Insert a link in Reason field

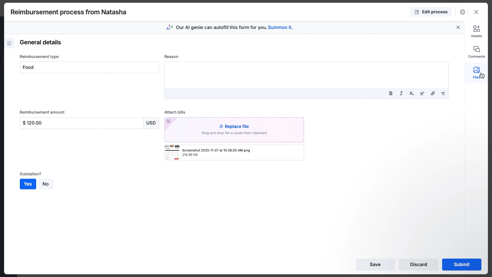point(433,93)
